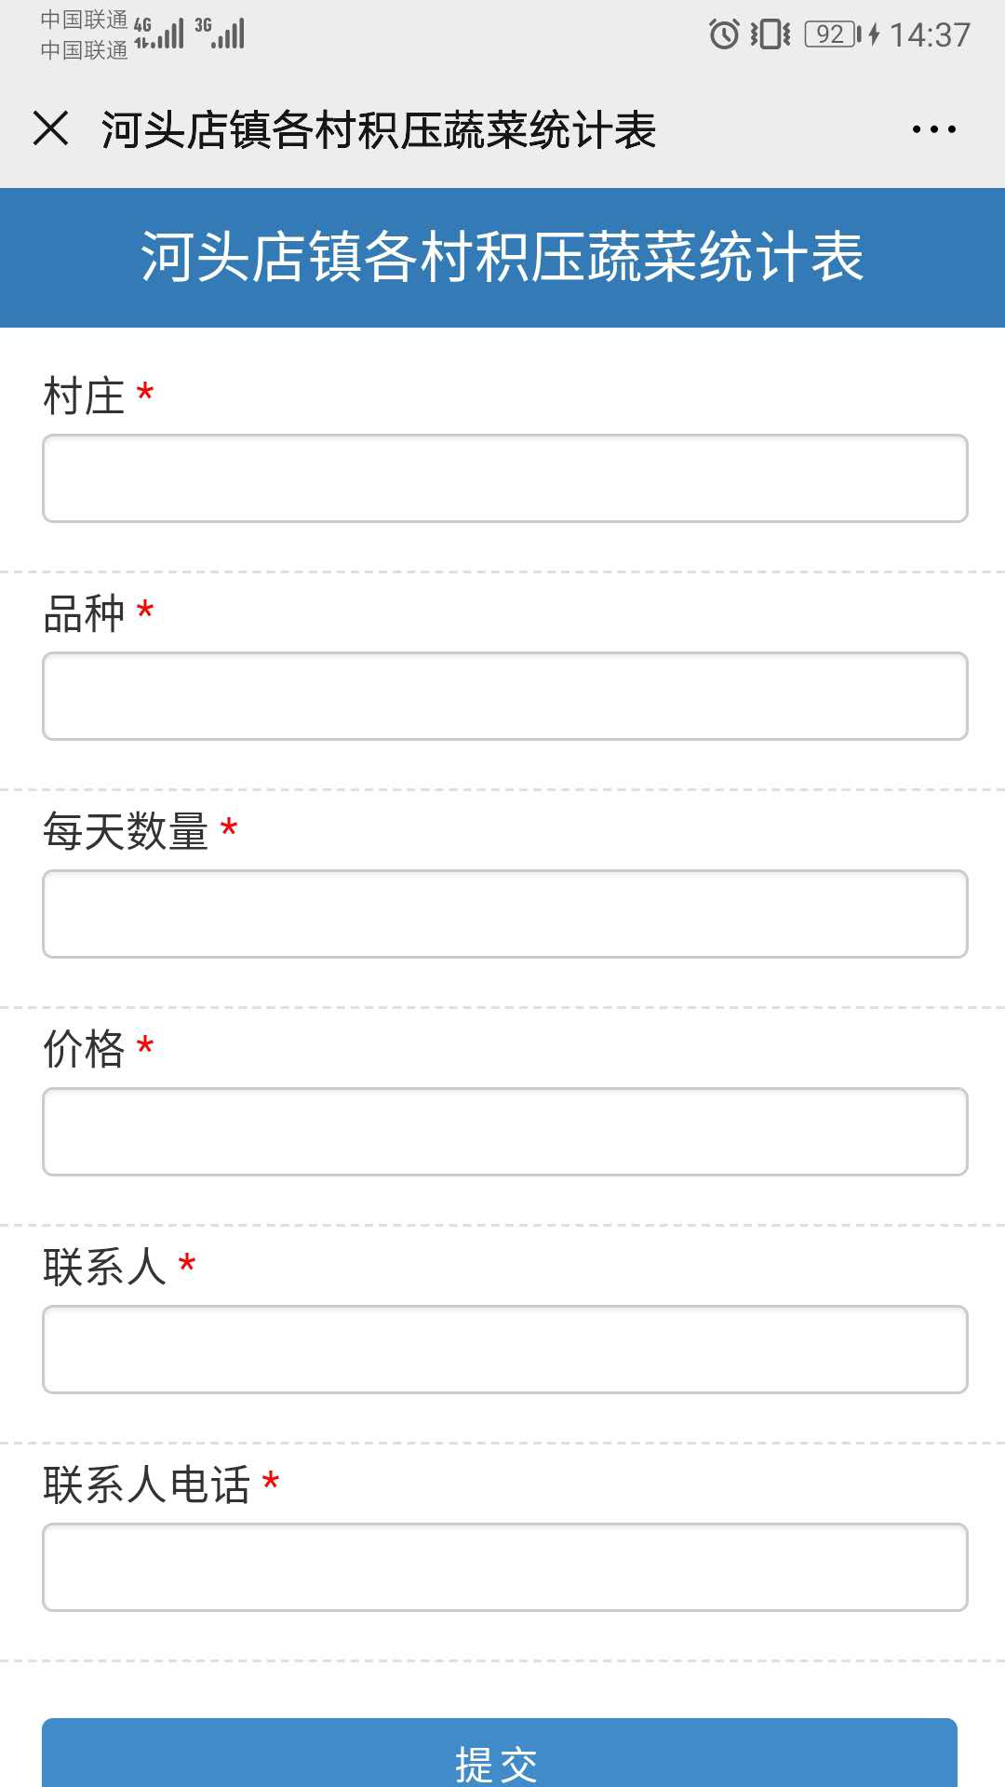Tap the blue form title banner

502,257
